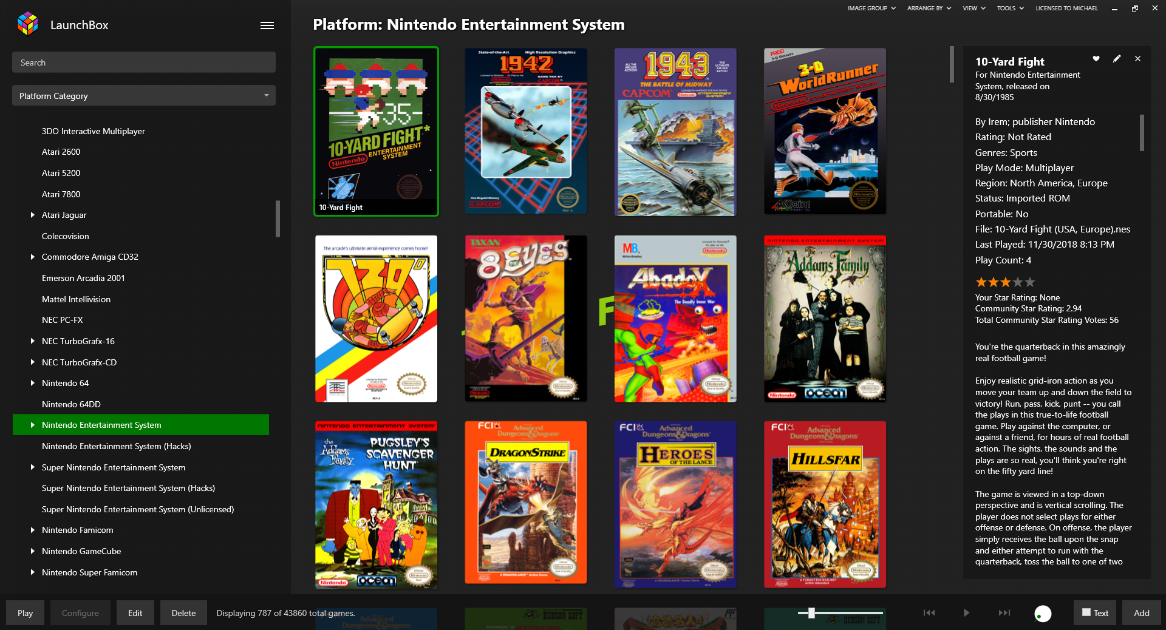This screenshot has height=630, width=1166.
Task: Close the 10-Yard Fight details panel
Action: tap(1137, 59)
